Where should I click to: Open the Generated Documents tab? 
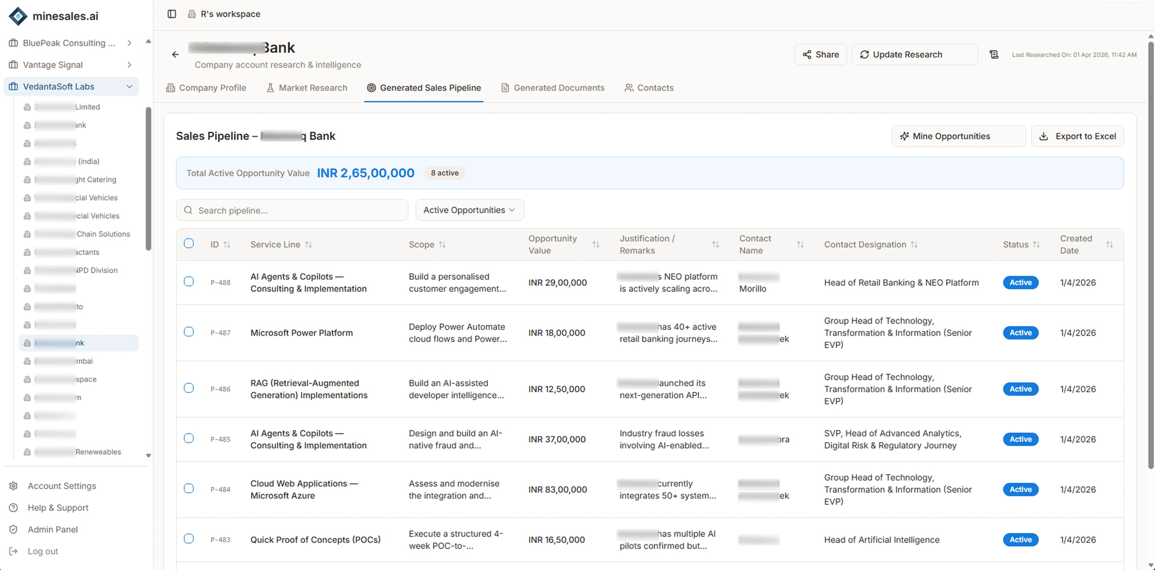(553, 88)
